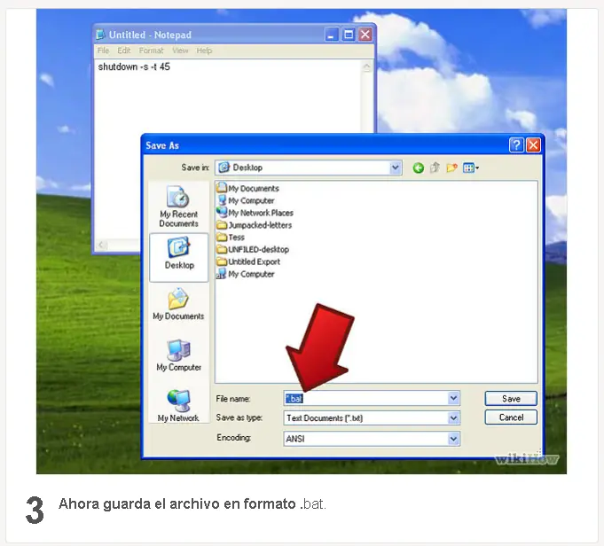Screen dimensions: 604x546
Task: Click the Save button
Action: point(511,399)
